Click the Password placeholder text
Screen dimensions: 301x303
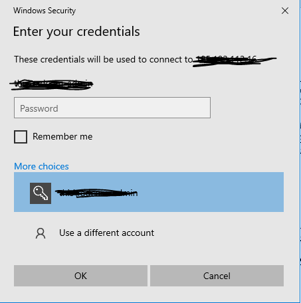tap(39, 108)
